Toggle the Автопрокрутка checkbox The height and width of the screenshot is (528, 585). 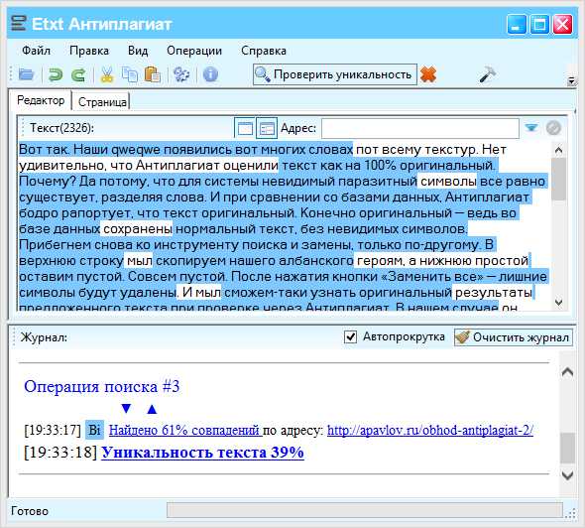coord(350,336)
